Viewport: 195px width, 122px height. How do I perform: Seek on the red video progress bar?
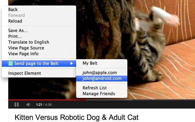tap(47, 100)
